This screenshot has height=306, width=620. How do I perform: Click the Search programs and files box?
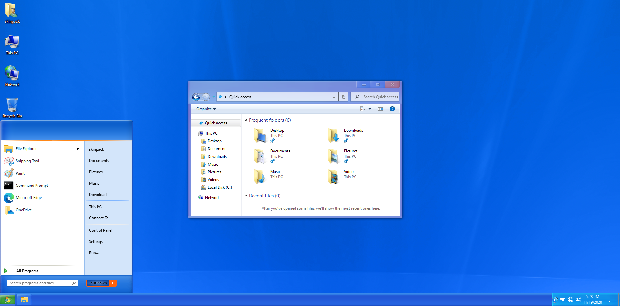[39, 283]
